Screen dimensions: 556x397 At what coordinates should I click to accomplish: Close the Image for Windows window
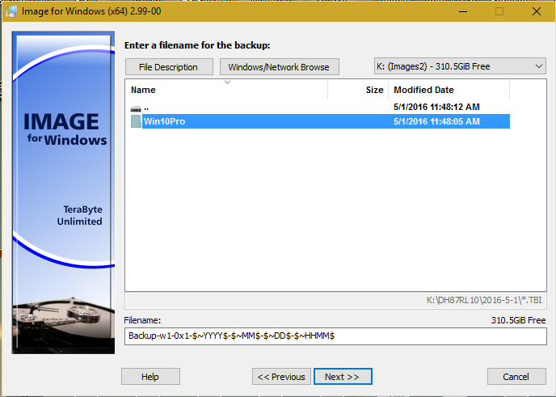tap(537, 11)
